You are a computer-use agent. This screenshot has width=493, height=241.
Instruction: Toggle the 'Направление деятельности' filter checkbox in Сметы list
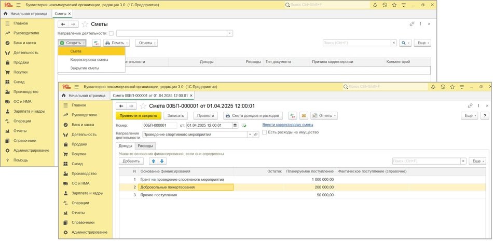[x=111, y=33]
